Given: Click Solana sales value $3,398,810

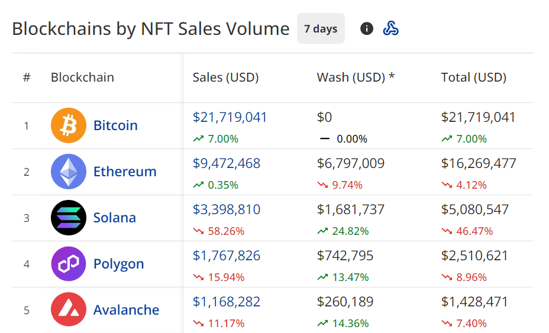Looking at the screenshot, I should point(226,209).
